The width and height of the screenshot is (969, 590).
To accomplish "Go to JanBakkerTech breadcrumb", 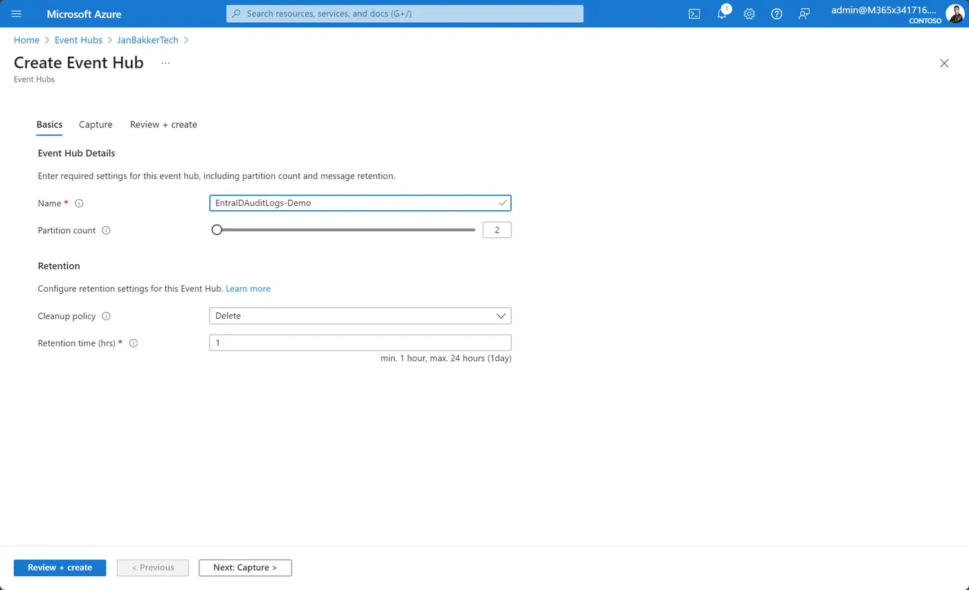I will click(x=147, y=40).
